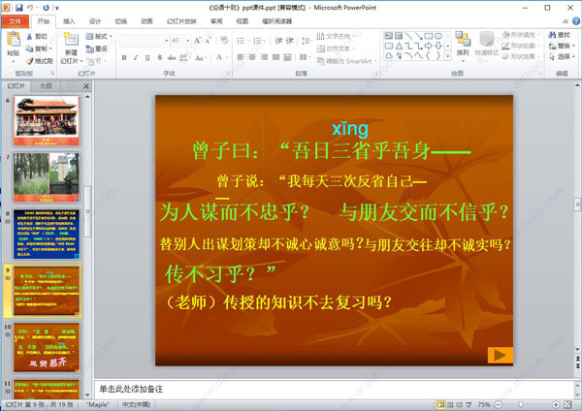Switch to Insert (插入) tab
582x411 pixels.
[69, 21]
